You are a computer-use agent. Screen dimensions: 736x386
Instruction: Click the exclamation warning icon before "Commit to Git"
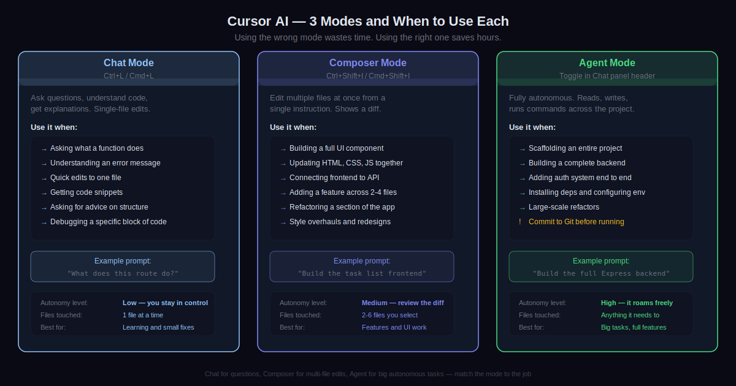pos(520,222)
